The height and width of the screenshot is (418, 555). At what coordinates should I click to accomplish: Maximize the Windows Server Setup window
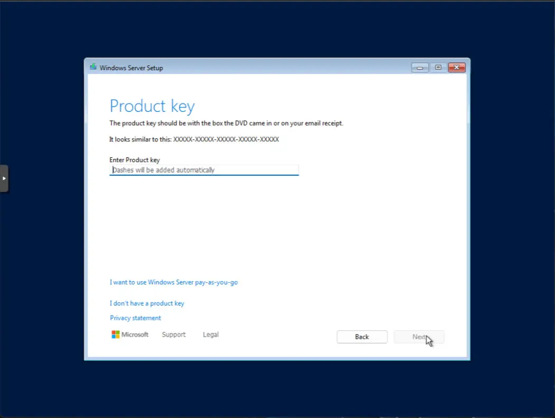point(438,68)
